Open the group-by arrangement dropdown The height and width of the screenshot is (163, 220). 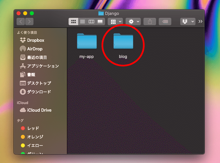point(115,22)
